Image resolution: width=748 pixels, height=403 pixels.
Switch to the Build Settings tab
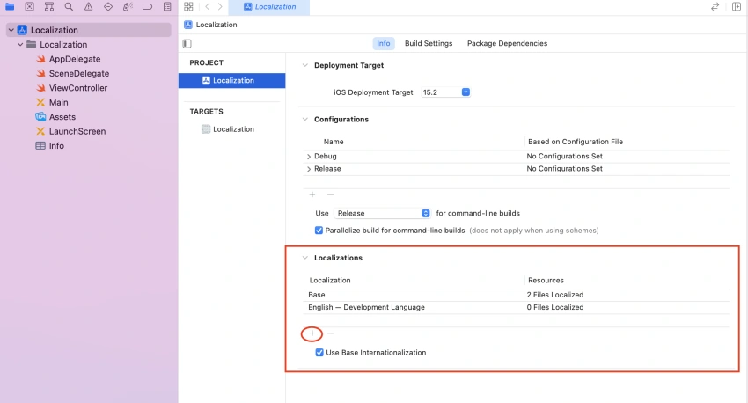pos(429,43)
